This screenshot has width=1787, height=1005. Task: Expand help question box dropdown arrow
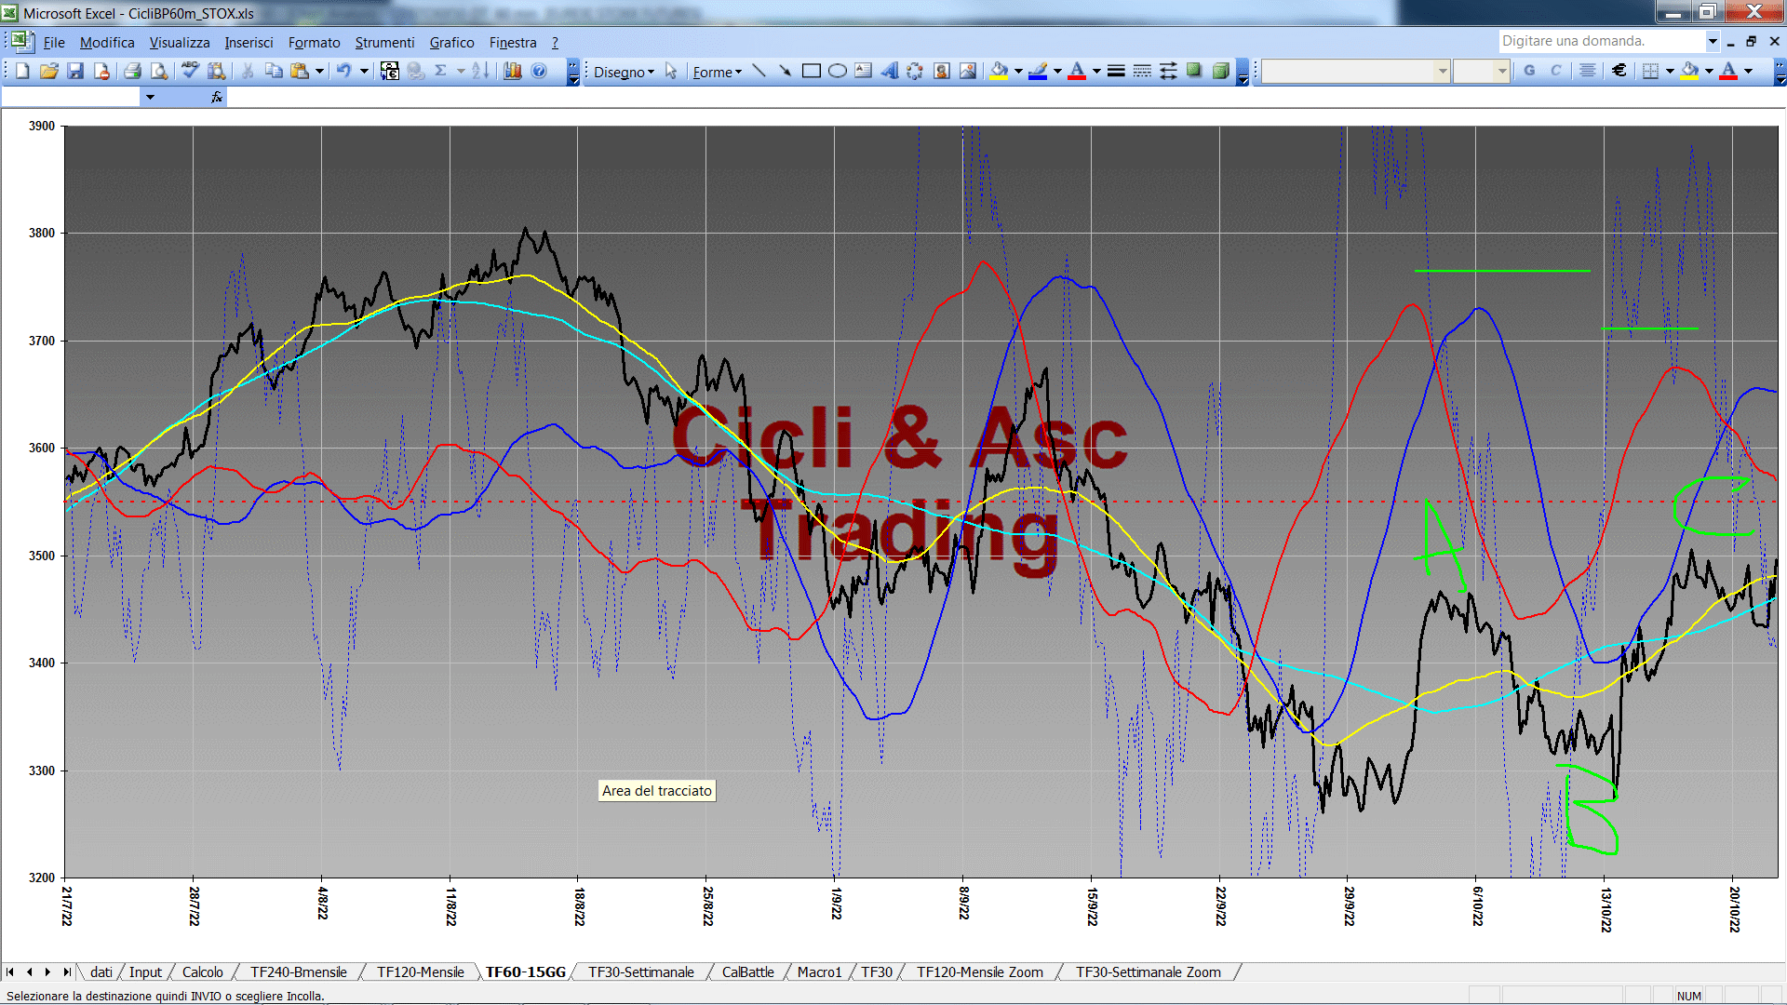(x=1713, y=41)
